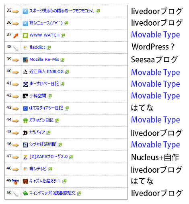Click the green book favicon of マインドマップ的読書感想文
Screen dimensions: 189x204
pyautogui.click(x=25, y=194)
